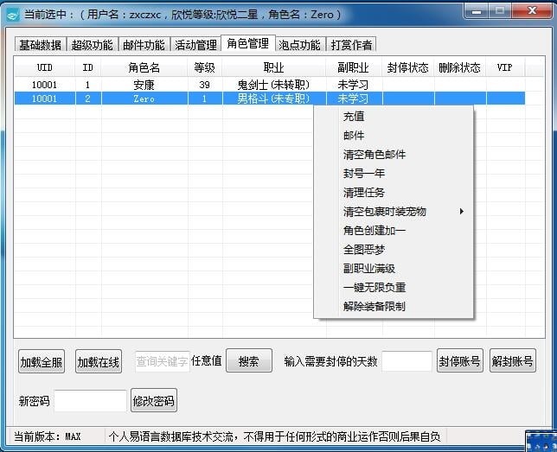The width and height of the screenshot is (557, 452).
Task: Open the 泡点功能 tab
Action: click(300, 45)
